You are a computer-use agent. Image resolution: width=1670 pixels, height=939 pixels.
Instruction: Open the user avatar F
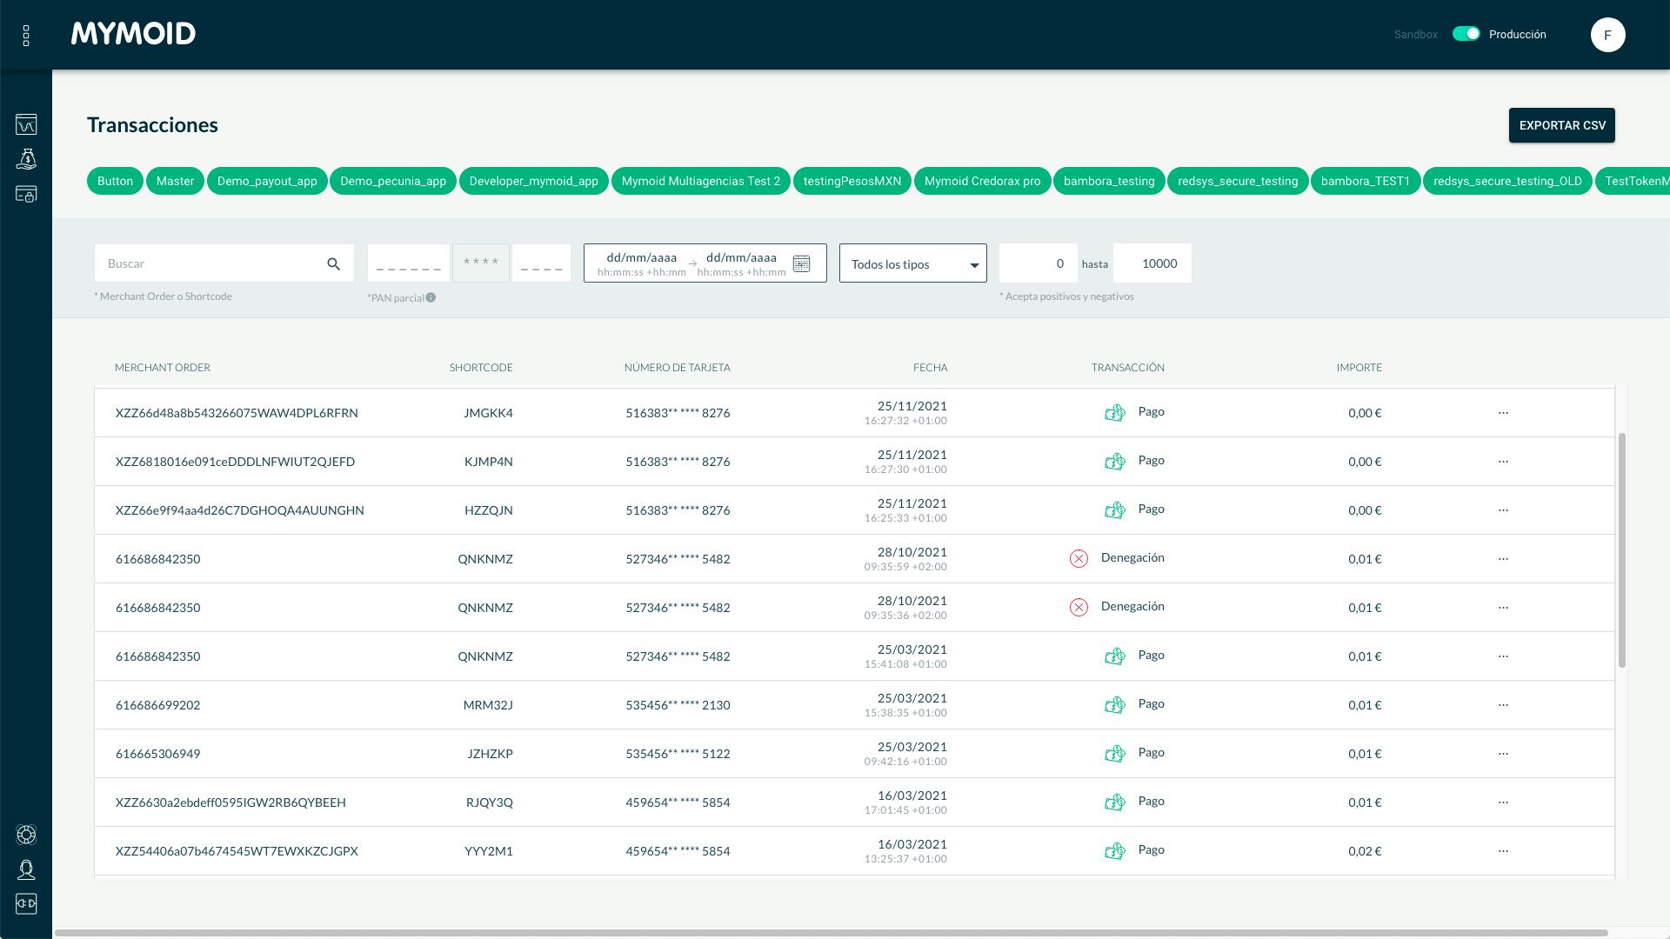point(1607,35)
